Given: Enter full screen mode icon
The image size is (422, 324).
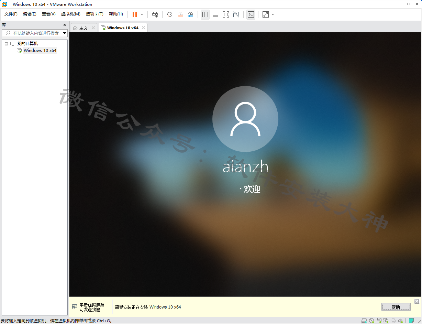Looking at the screenshot, I should pos(226,14).
